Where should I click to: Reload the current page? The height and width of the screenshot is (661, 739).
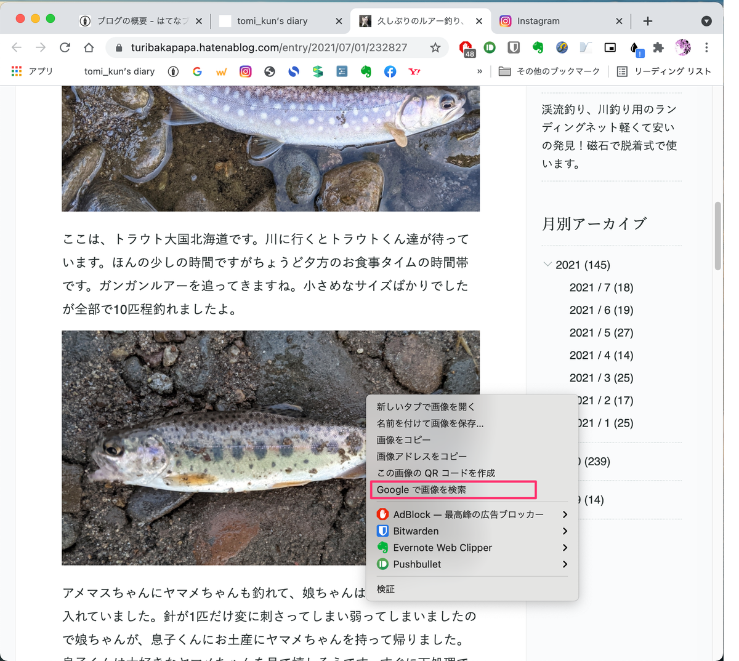click(x=65, y=47)
